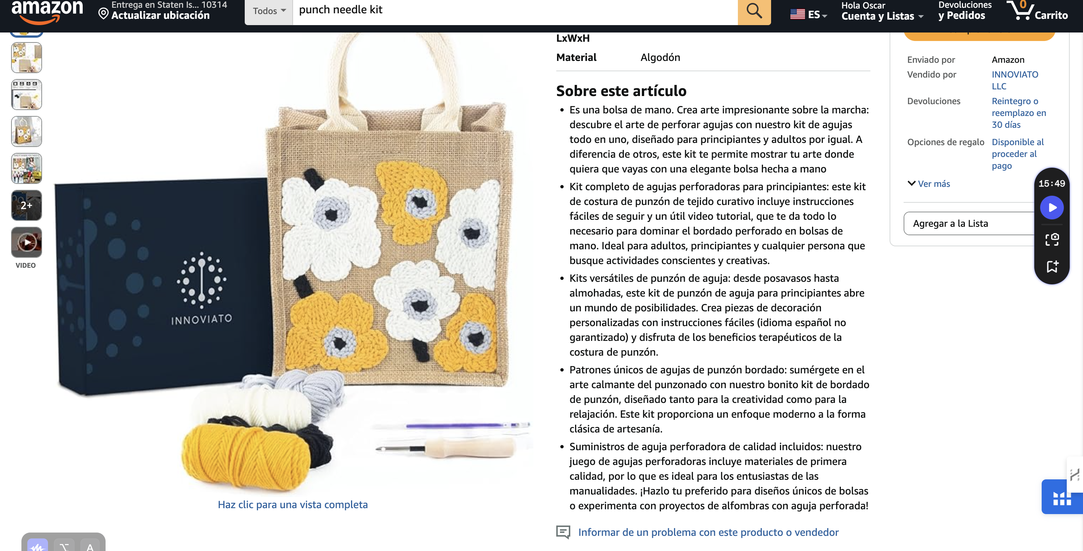Click the Amazon logo
The height and width of the screenshot is (551, 1083).
(47, 11)
